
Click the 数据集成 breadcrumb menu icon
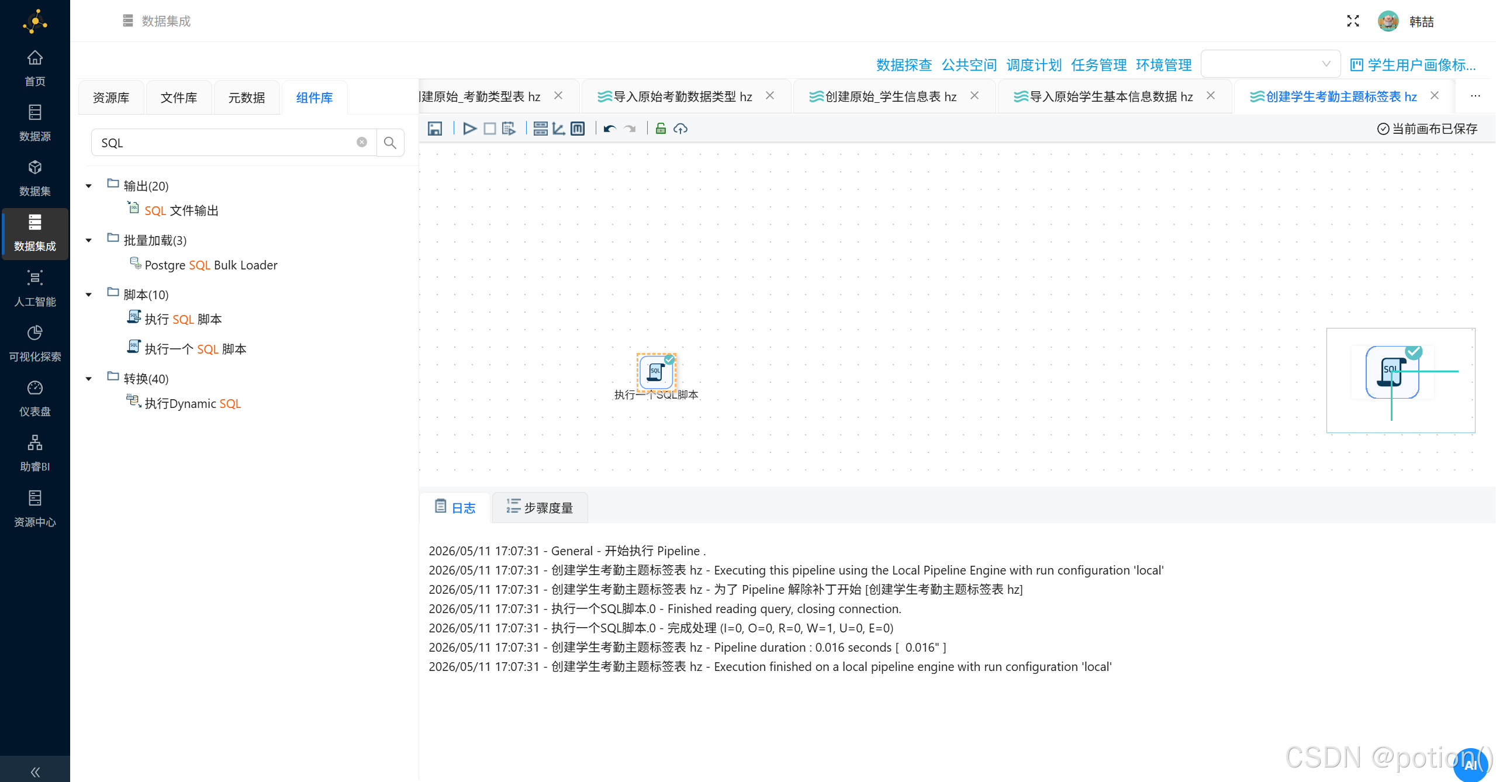[128, 21]
